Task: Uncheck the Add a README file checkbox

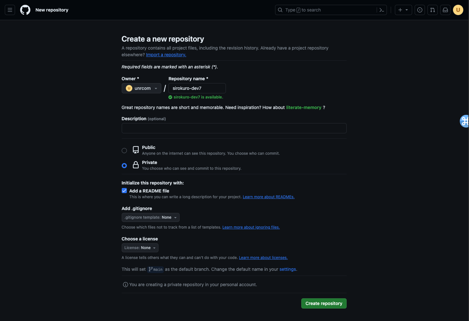Action: point(124,191)
